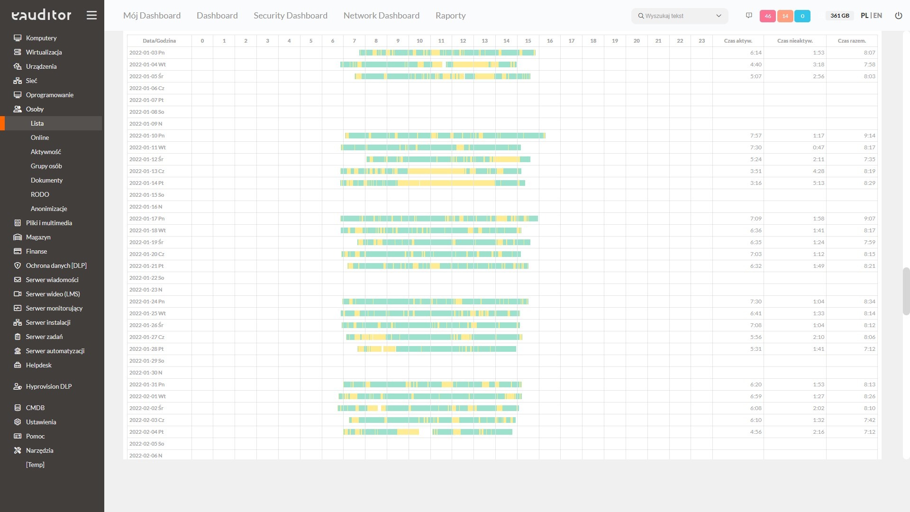Click the Magazyn warehouse icon
The height and width of the screenshot is (512, 910).
tap(18, 237)
